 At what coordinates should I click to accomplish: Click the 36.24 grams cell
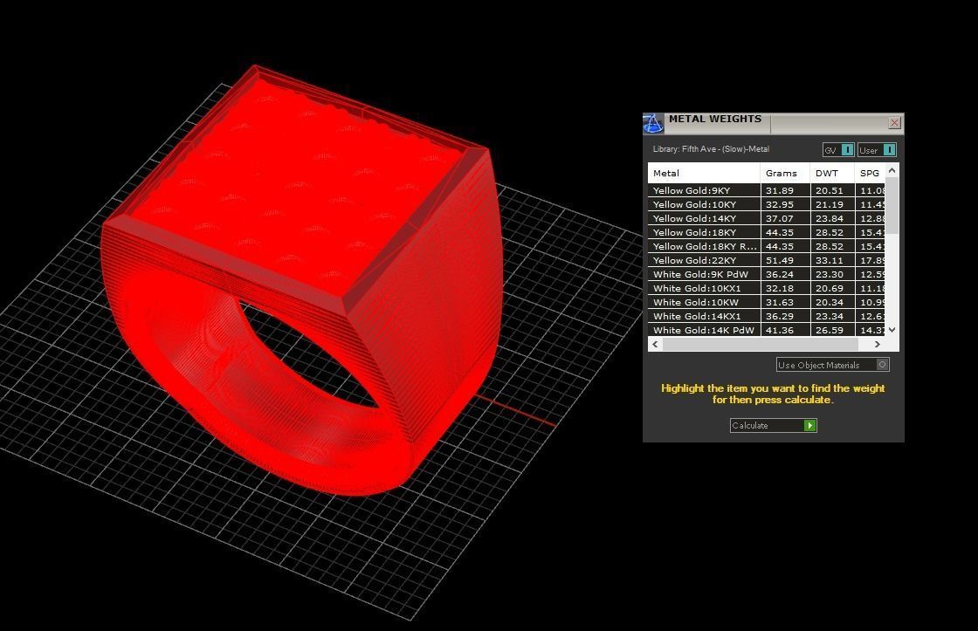pos(785,274)
